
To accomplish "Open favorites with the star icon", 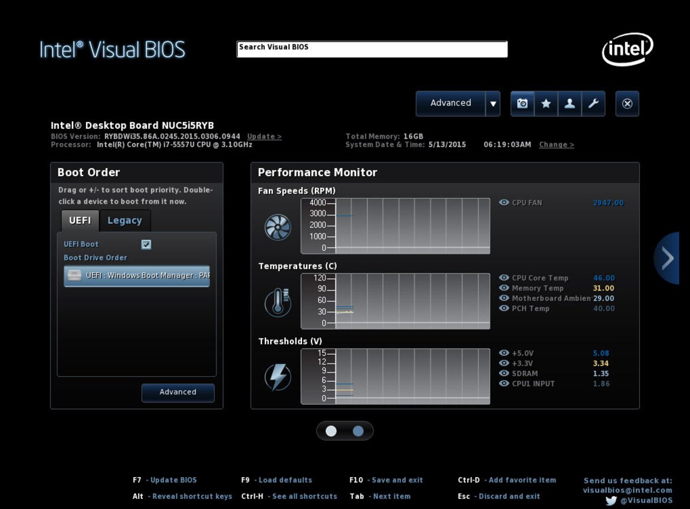I will point(546,103).
